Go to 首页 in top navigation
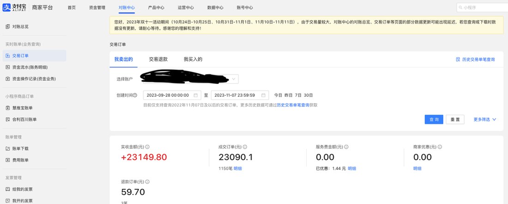Image resolution: width=508 pixels, height=204 pixels. click(x=72, y=7)
